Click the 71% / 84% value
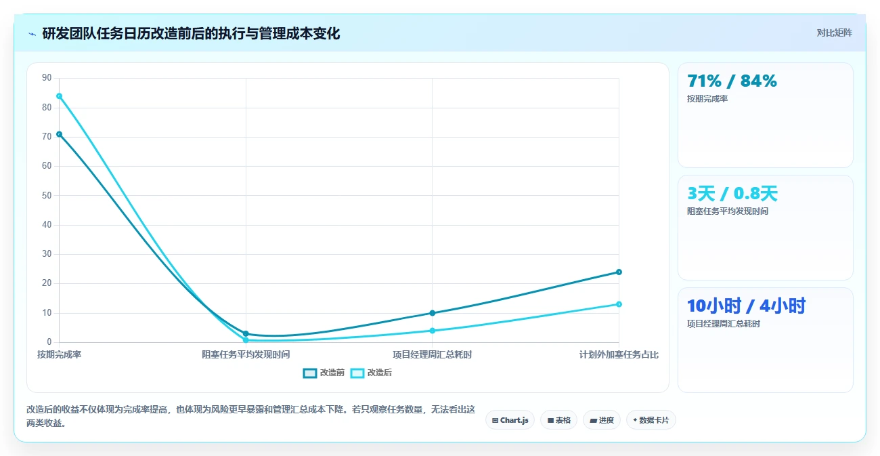This screenshot has width=880, height=456. point(732,81)
